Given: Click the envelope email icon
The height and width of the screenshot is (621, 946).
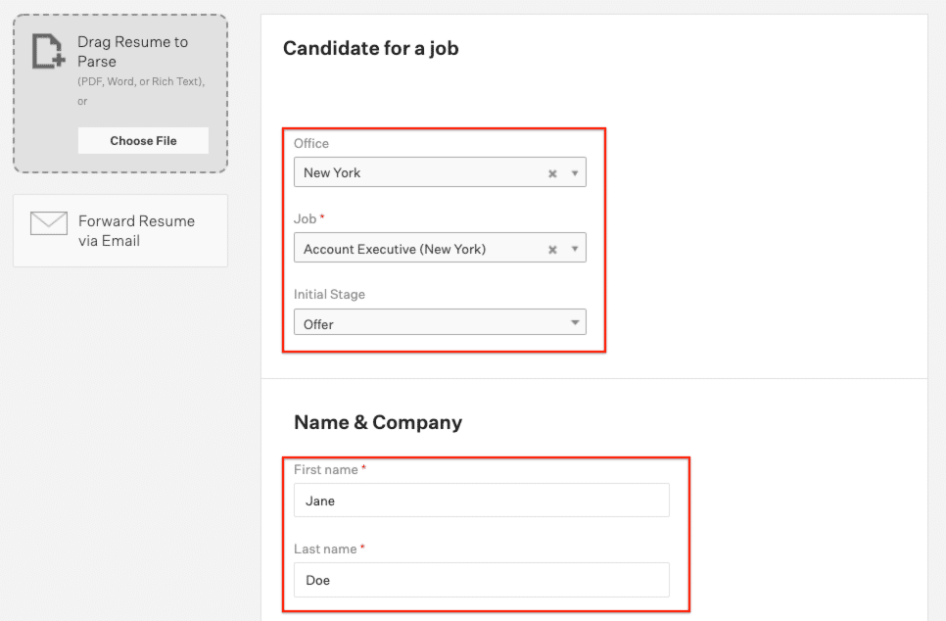Looking at the screenshot, I should [x=49, y=223].
